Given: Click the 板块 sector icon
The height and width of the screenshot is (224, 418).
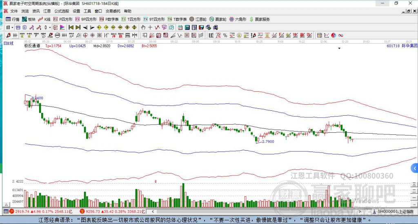Looking at the screenshot, I should click(x=29, y=19).
